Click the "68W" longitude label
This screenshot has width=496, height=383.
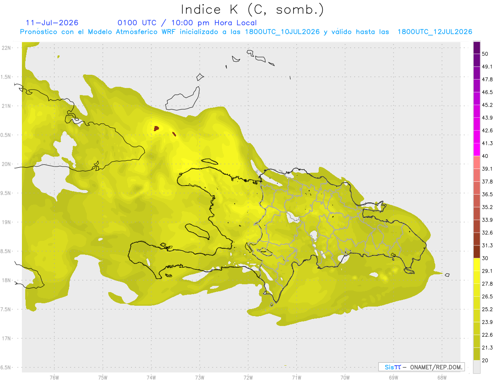441,377
